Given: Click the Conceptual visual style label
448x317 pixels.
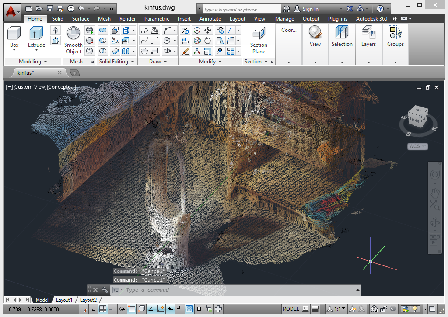Looking at the screenshot, I should (x=62, y=87).
